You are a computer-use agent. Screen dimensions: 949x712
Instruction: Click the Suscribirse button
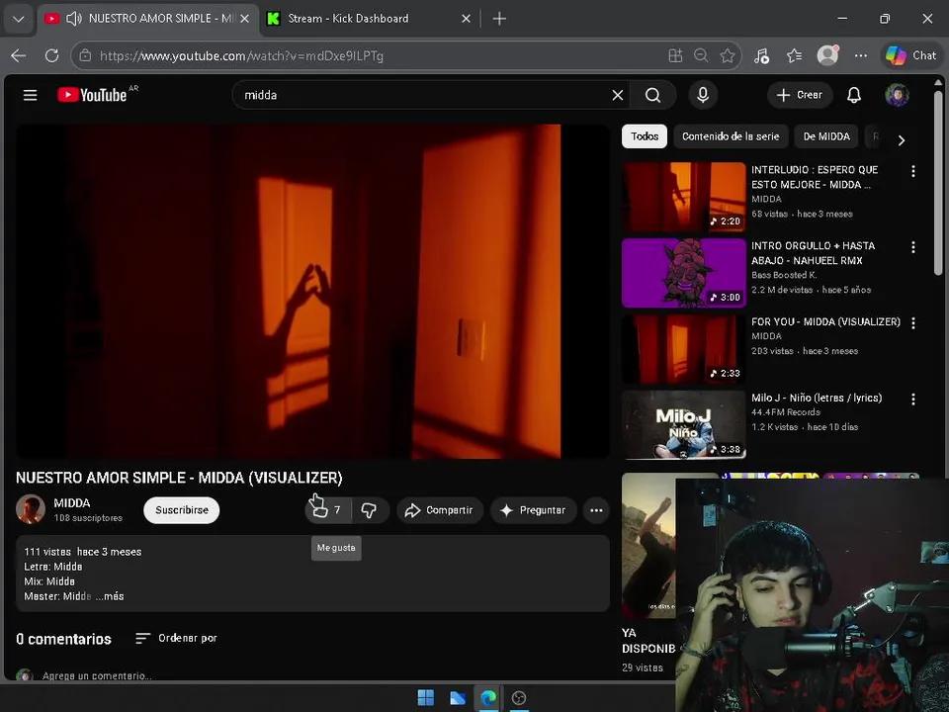181,509
